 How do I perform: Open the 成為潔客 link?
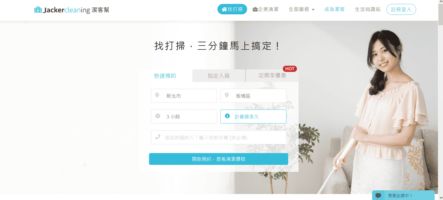(334, 9)
